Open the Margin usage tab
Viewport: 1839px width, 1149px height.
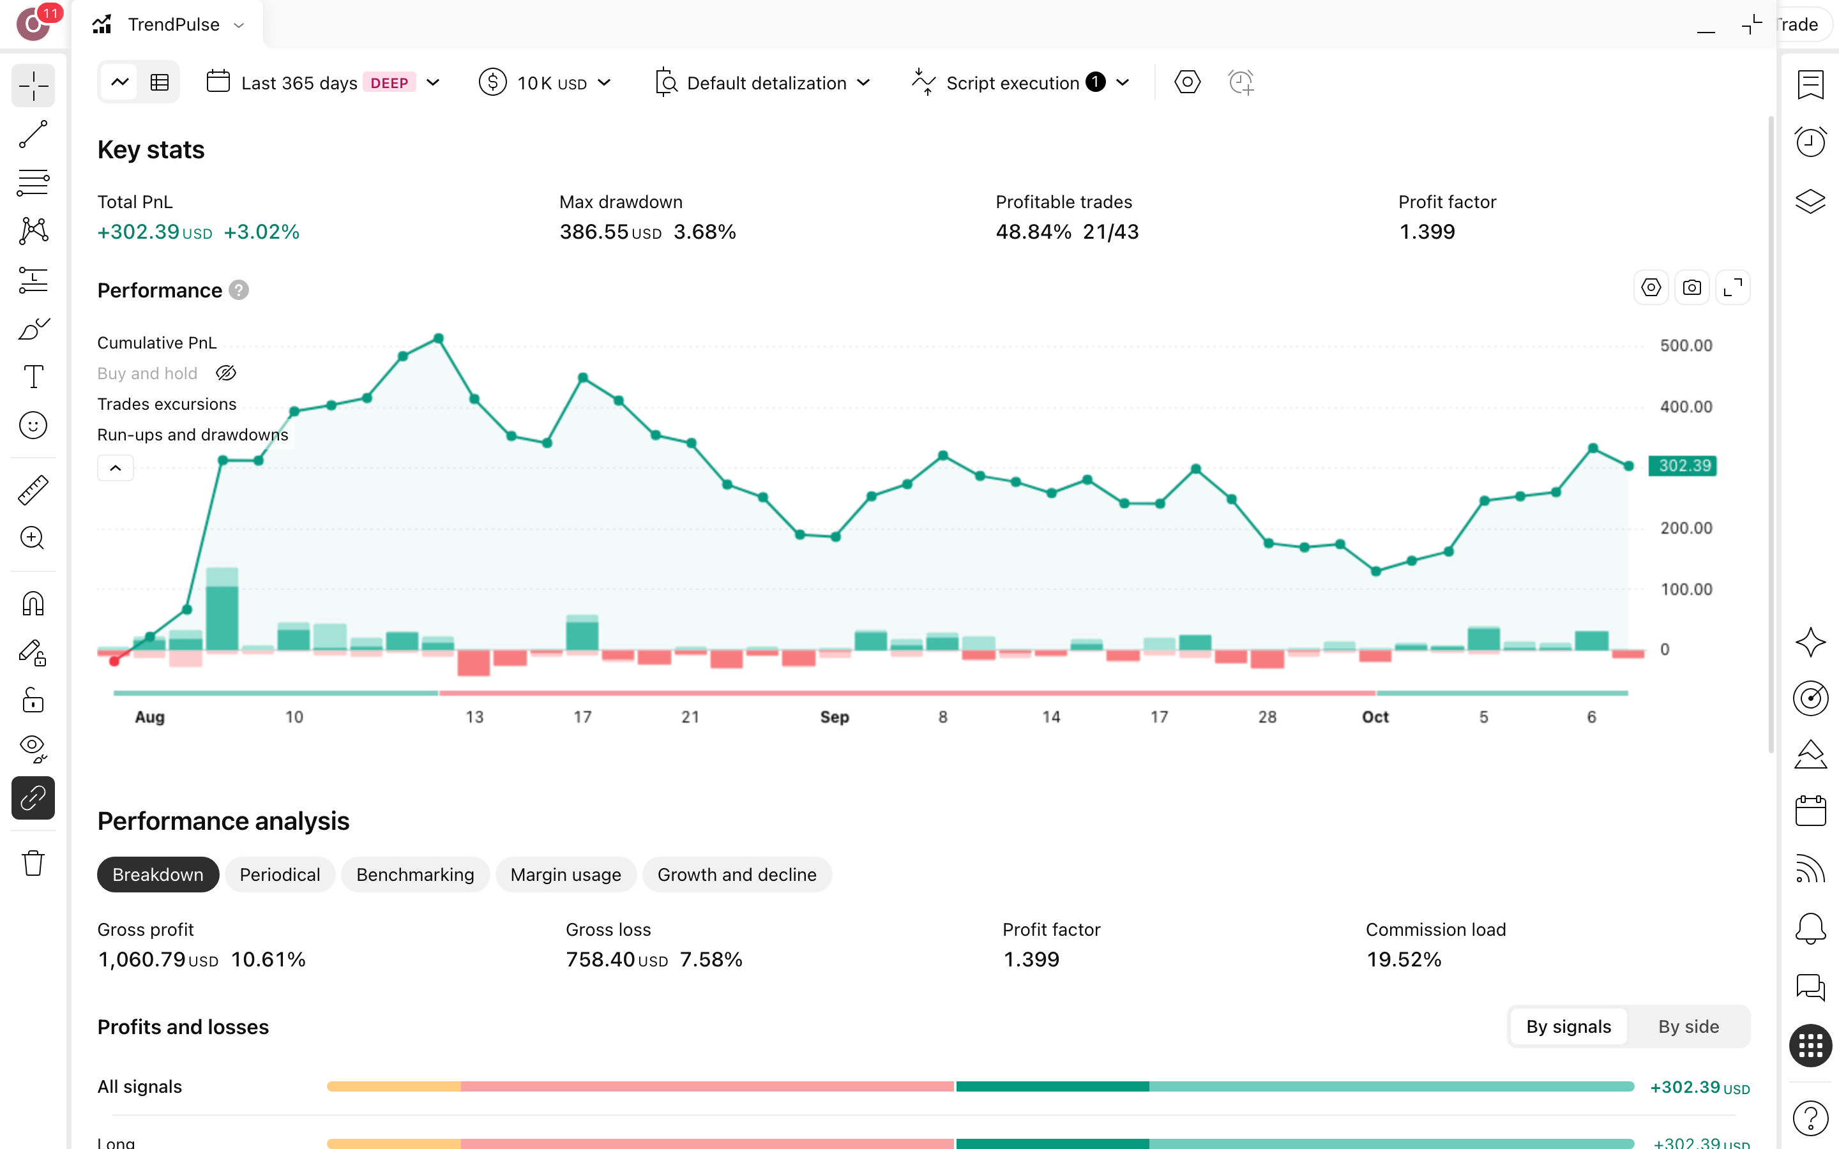[x=565, y=875]
